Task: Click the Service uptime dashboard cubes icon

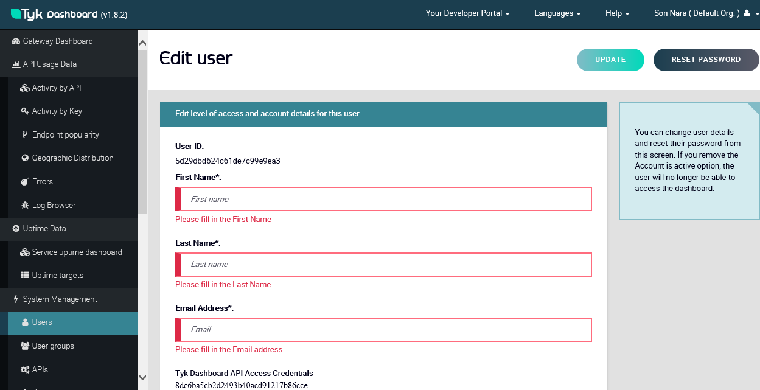Action: pos(25,252)
